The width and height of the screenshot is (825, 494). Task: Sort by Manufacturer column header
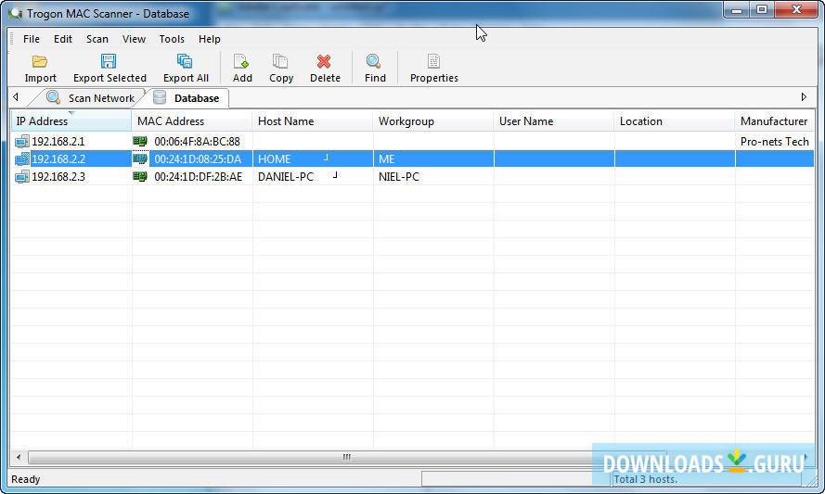pyautogui.click(x=774, y=120)
